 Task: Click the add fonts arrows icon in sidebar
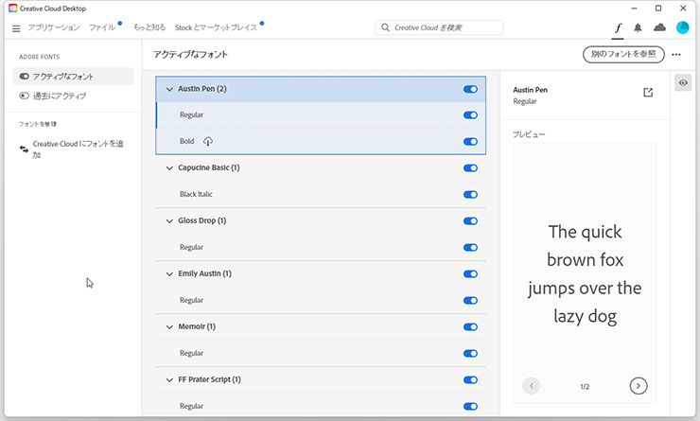(x=24, y=149)
